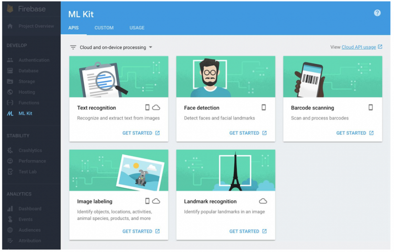The width and height of the screenshot is (394, 252).
Task: Click external link icon beside Cloud API usage
Action: click(380, 47)
